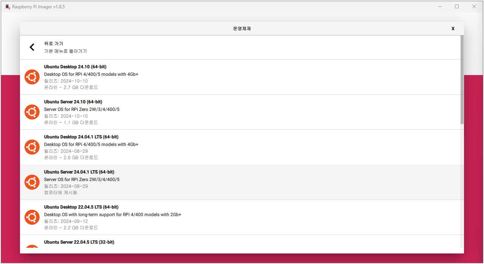Click Ubuntu logo beside Desktop 24.10
The width and height of the screenshot is (484, 264).
[x=32, y=77]
